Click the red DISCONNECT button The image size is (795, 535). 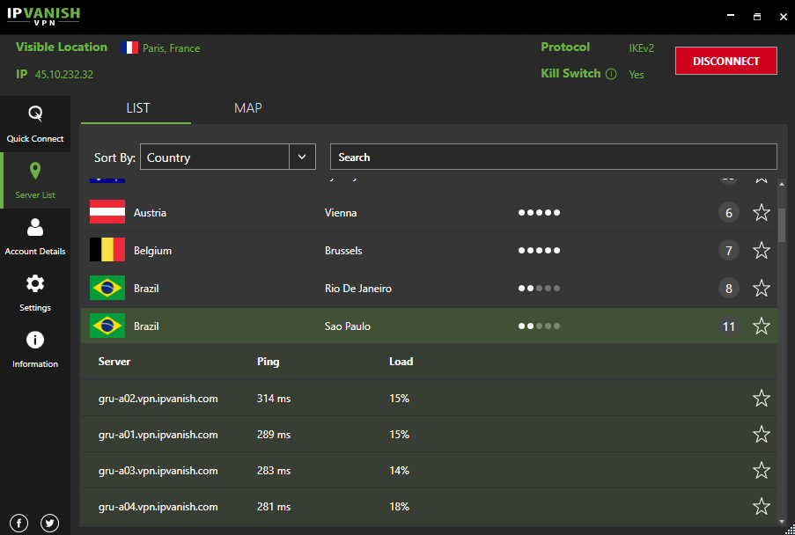pos(726,61)
